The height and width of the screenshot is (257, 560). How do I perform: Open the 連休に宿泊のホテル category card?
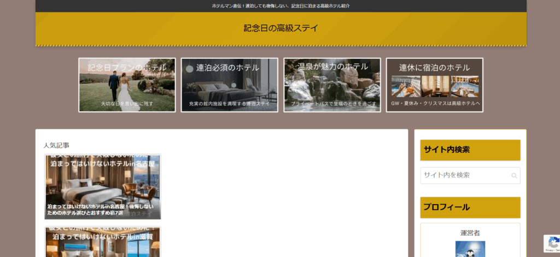[434, 85]
